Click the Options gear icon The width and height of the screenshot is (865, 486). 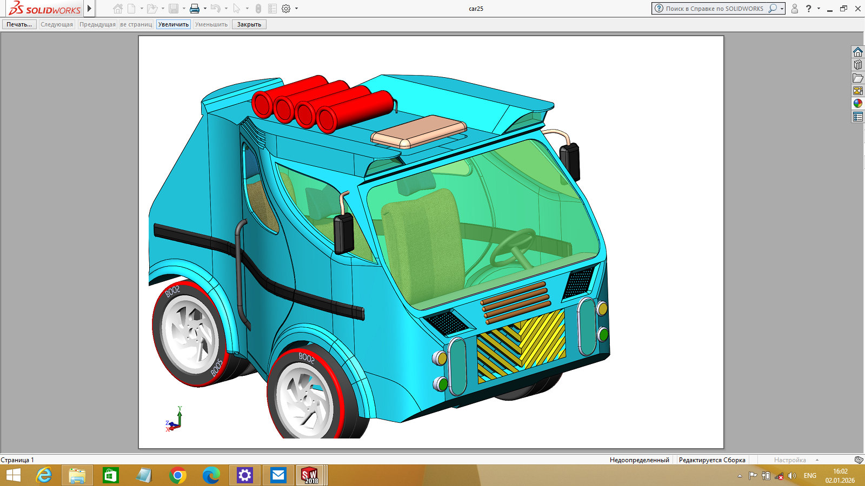pyautogui.click(x=286, y=9)
